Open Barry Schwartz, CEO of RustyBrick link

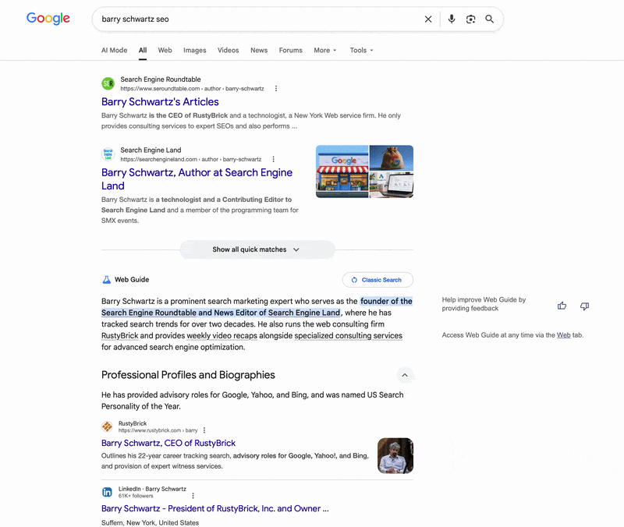168,443
